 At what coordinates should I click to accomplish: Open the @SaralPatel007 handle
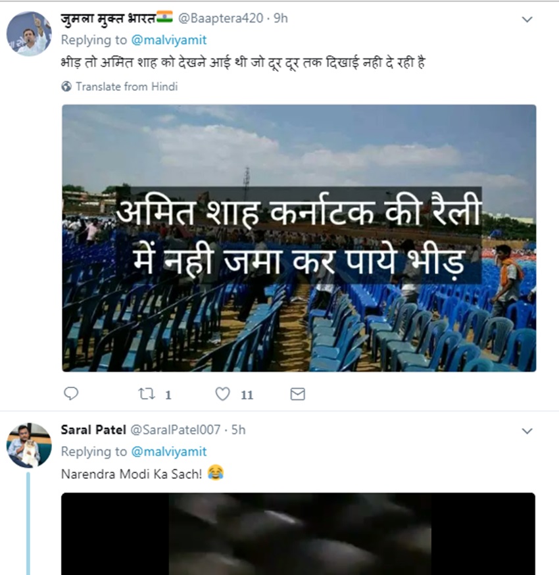pyautogui.click(x=175, y=430)
